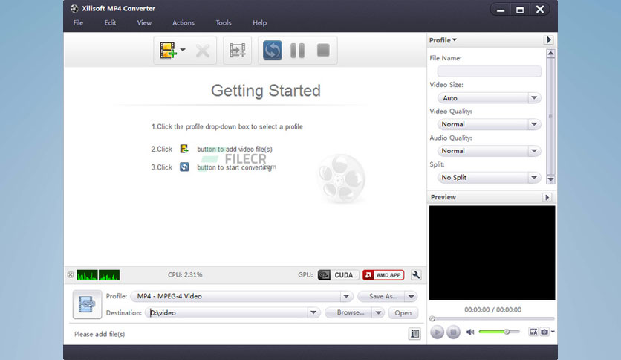This screenshot has width=621, height=360.
Task: Mute audio with the speaker icon
Action: tap(470, 332)
